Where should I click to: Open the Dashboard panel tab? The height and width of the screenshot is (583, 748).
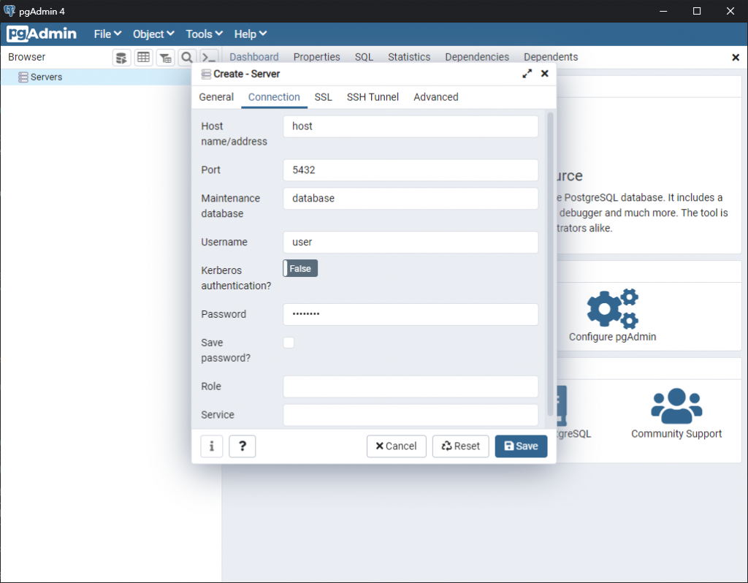[253, 57]
